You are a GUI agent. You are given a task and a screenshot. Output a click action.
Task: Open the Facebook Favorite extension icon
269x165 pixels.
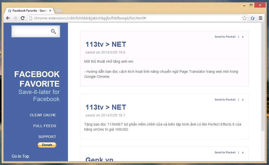tap(252, 18)
